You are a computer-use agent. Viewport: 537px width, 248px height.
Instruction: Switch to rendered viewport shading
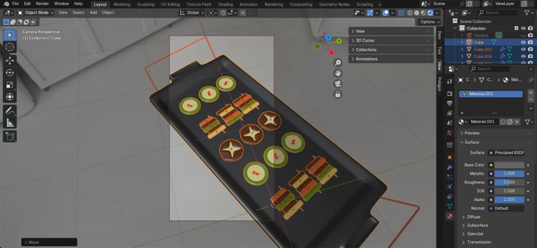coord(430,13)
